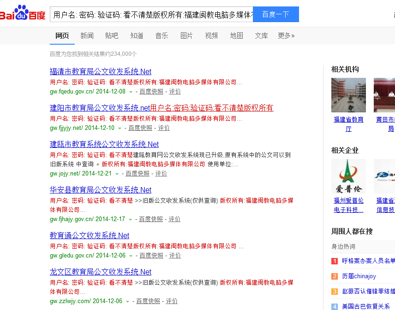The image size is (395, 310).
Task: Click 评价 for gw.fjjyjy.net result
Action: (164, 128)
